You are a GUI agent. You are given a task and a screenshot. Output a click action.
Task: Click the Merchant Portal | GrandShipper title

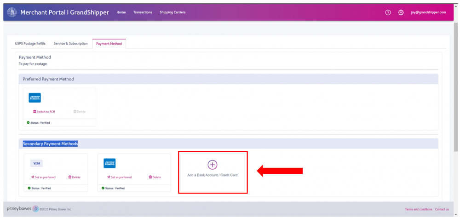point(64,12)
